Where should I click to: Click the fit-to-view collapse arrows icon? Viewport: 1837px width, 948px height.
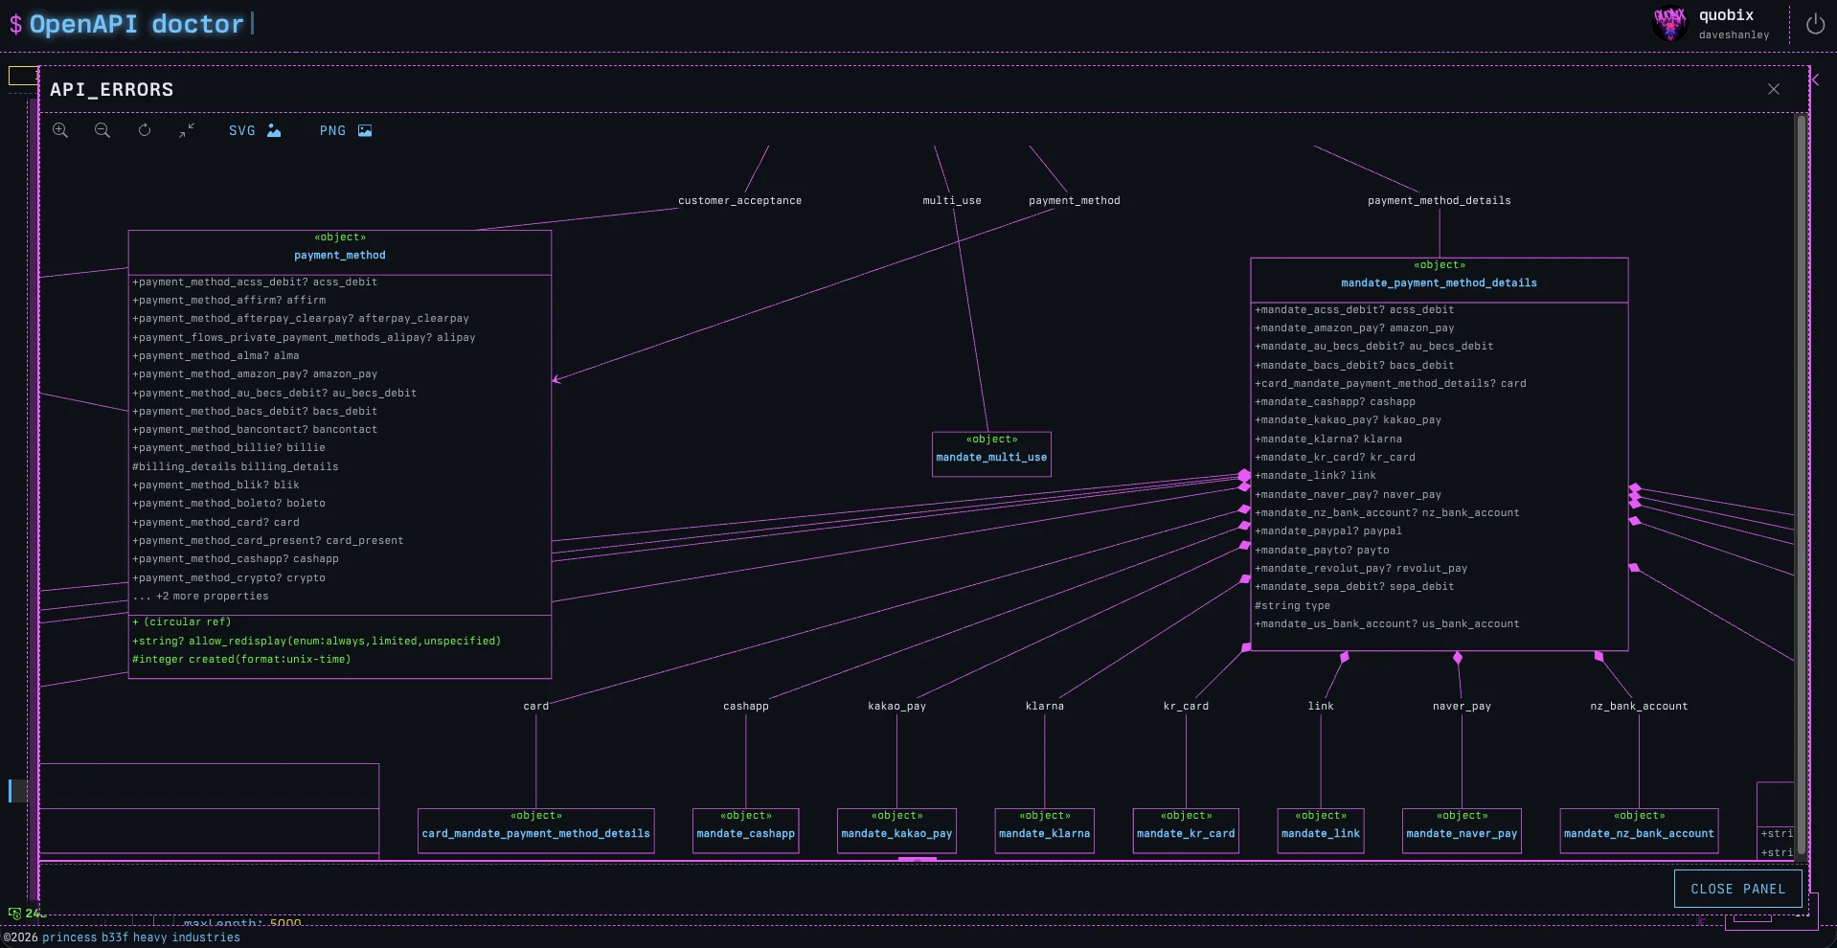(187, 130)
